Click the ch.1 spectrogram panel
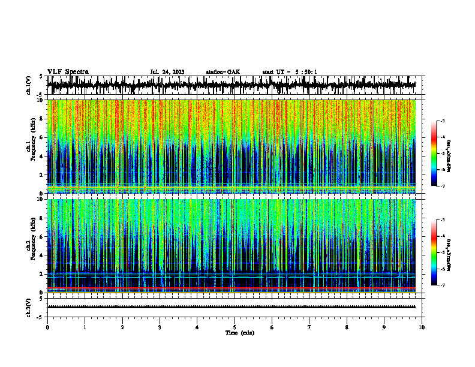475x367 pixels. coord(235,146)
